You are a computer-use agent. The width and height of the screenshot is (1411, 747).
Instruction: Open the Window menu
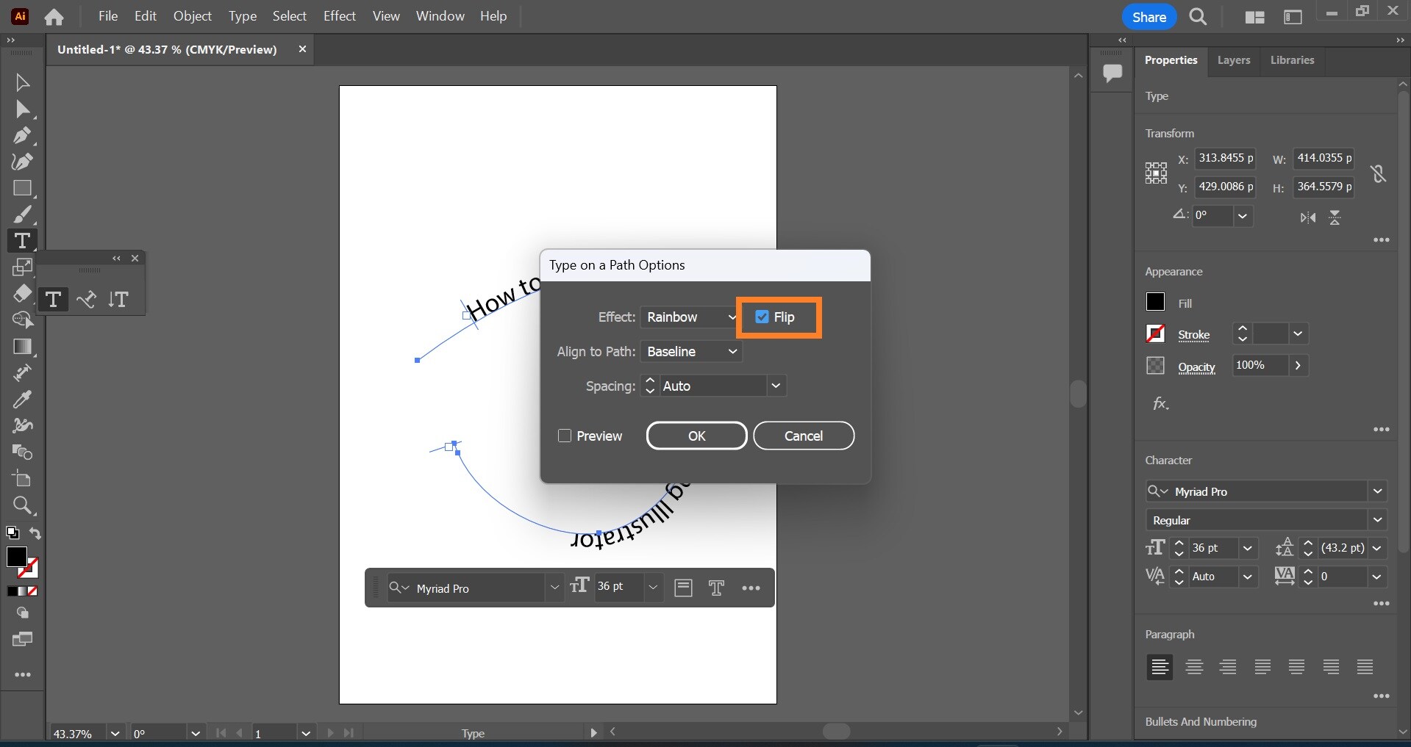pos(440,15)
